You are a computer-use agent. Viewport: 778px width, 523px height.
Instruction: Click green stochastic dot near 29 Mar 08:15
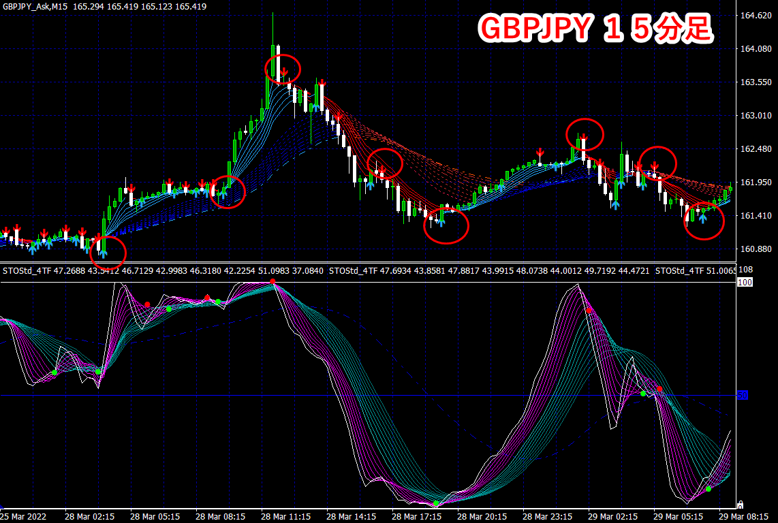coord(709,489)
